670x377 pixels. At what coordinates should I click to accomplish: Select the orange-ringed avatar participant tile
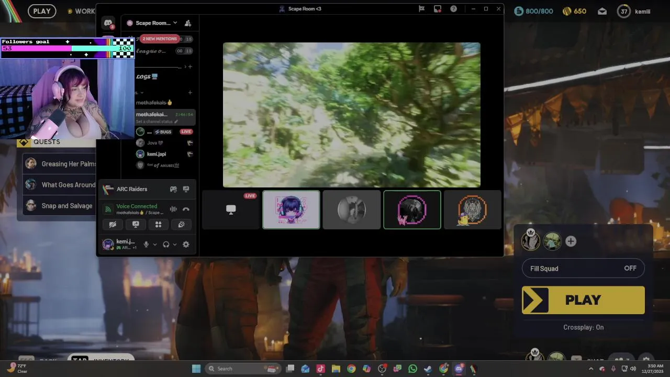[473, 209]
